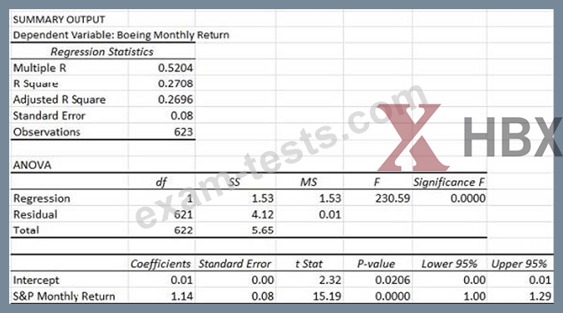This screenshot has width=563, height=313.
Task: Select the S&P Monthly Return coefficient 1.14
Action: click(x=181, y=296)
